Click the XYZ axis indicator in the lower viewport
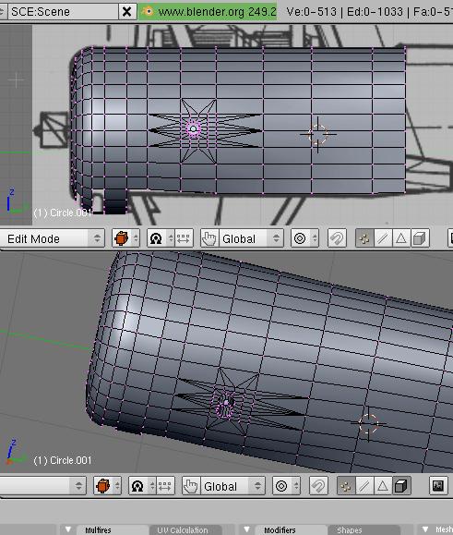453x535 pixels. pos(16,453)
